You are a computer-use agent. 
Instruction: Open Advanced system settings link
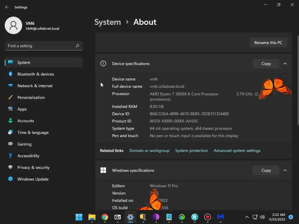[237, 151]
